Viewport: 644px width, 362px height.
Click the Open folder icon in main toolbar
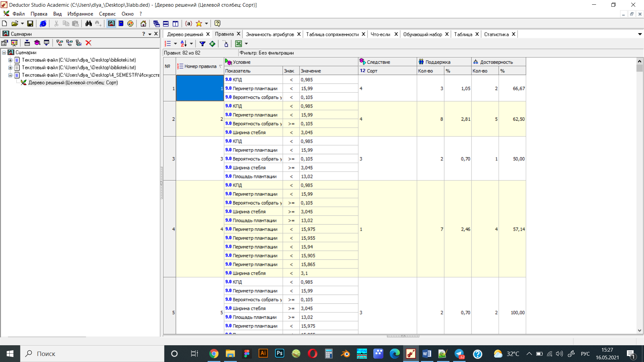tap(14, 23)
